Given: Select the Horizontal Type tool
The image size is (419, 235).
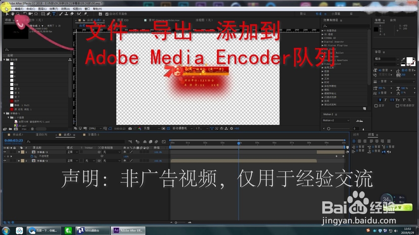Looking at the screenshot, I should click(x=54, y=14).
